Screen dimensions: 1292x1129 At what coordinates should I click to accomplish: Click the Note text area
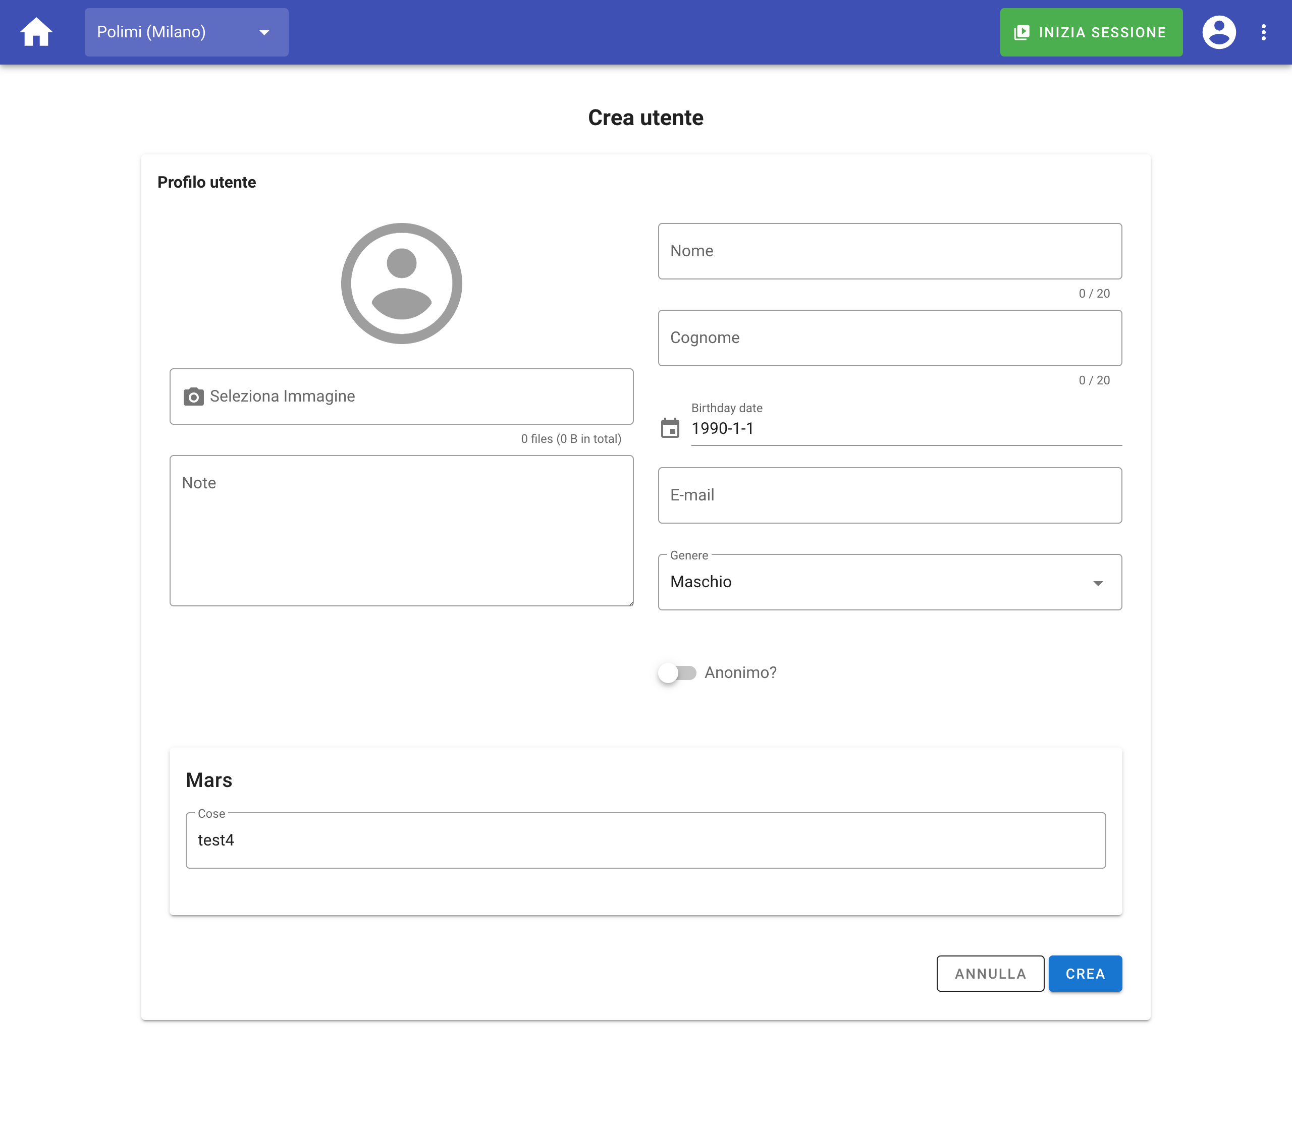pos(401,531)
